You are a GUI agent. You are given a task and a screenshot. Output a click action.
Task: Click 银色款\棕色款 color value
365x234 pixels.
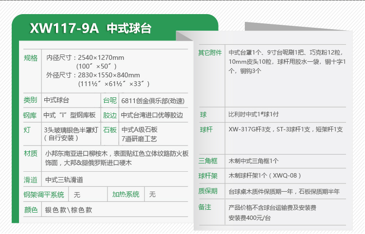coord(69,210)
